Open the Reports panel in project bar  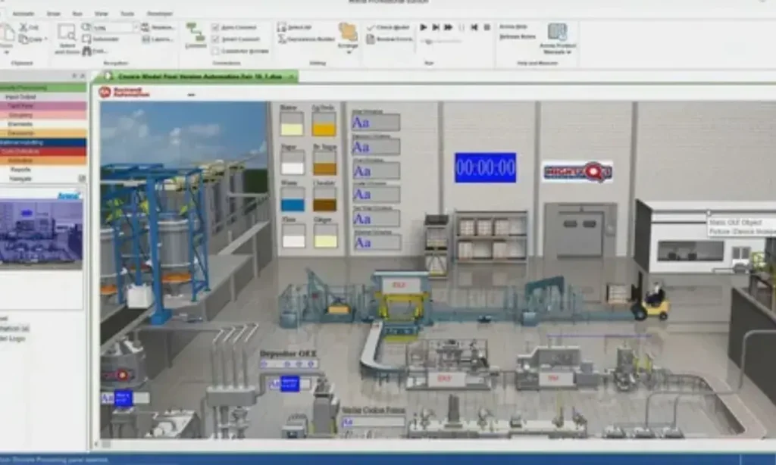click(x=20, y=170)
